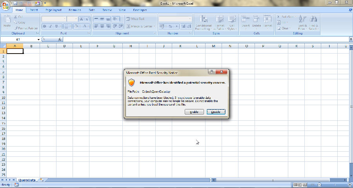353x188 pixels.
Task: Open the Developer ribbon tab
Action: [140, 10]
